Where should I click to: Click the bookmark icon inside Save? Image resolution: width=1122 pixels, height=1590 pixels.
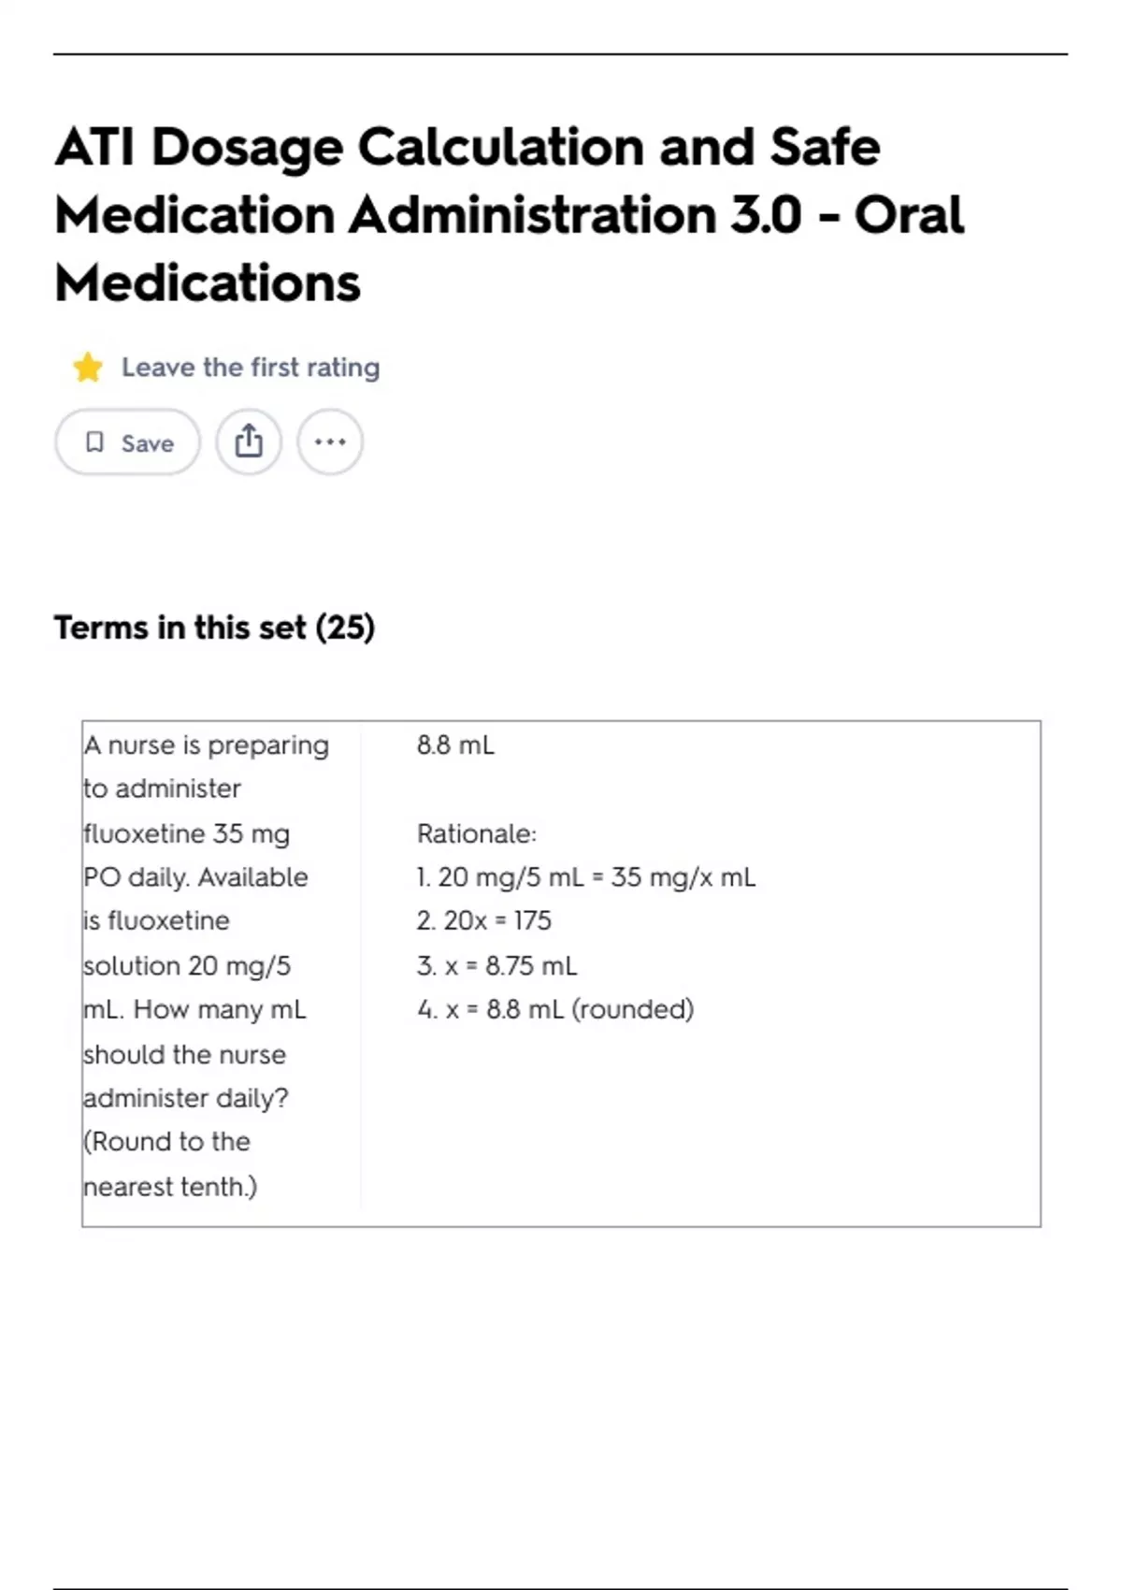coord(94,442)
